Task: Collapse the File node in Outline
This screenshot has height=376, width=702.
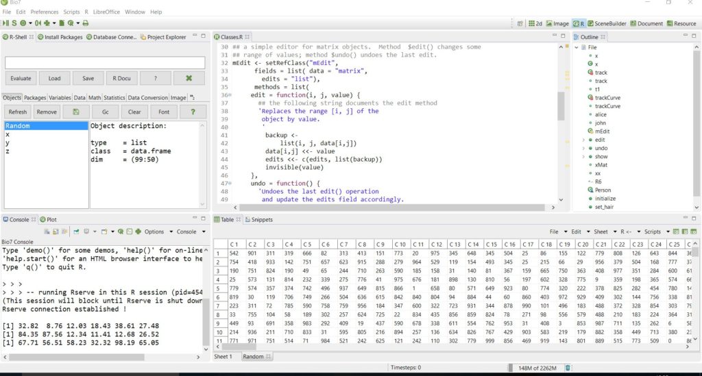Action: pyautogui.click(x=577, y=47)
